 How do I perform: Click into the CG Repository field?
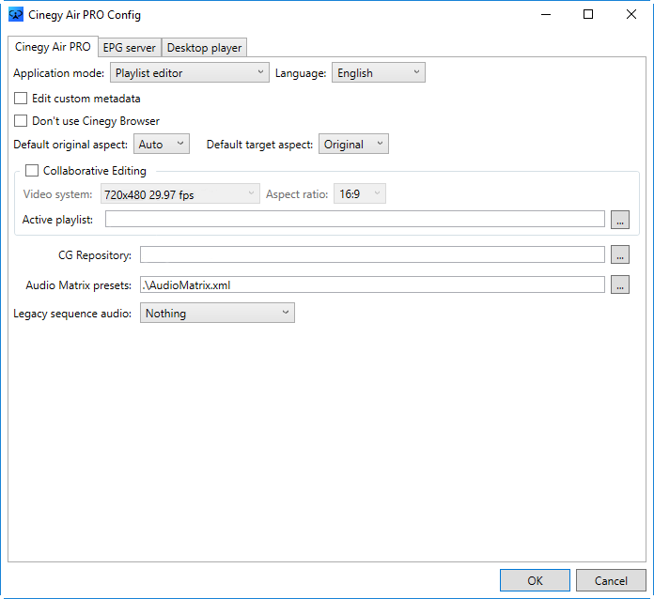click(372, 254)
